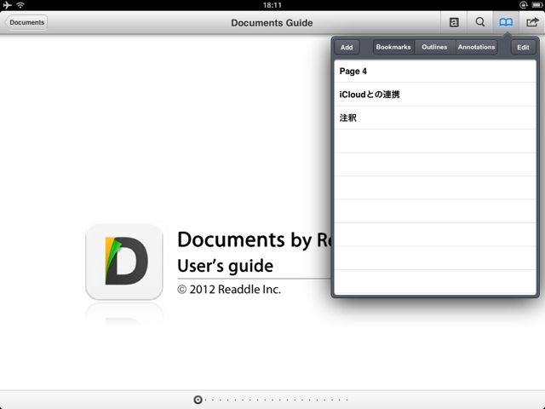Switch to the Bookmarks tab
The height and width of the screenshot is (409, 545).
[x=393, y=47]
